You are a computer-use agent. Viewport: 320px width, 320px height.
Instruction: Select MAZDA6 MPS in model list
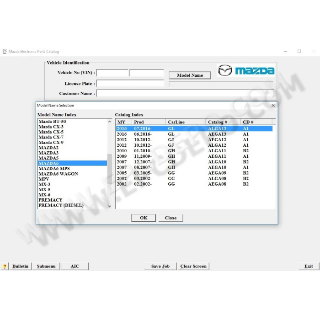tap(72, 169)
